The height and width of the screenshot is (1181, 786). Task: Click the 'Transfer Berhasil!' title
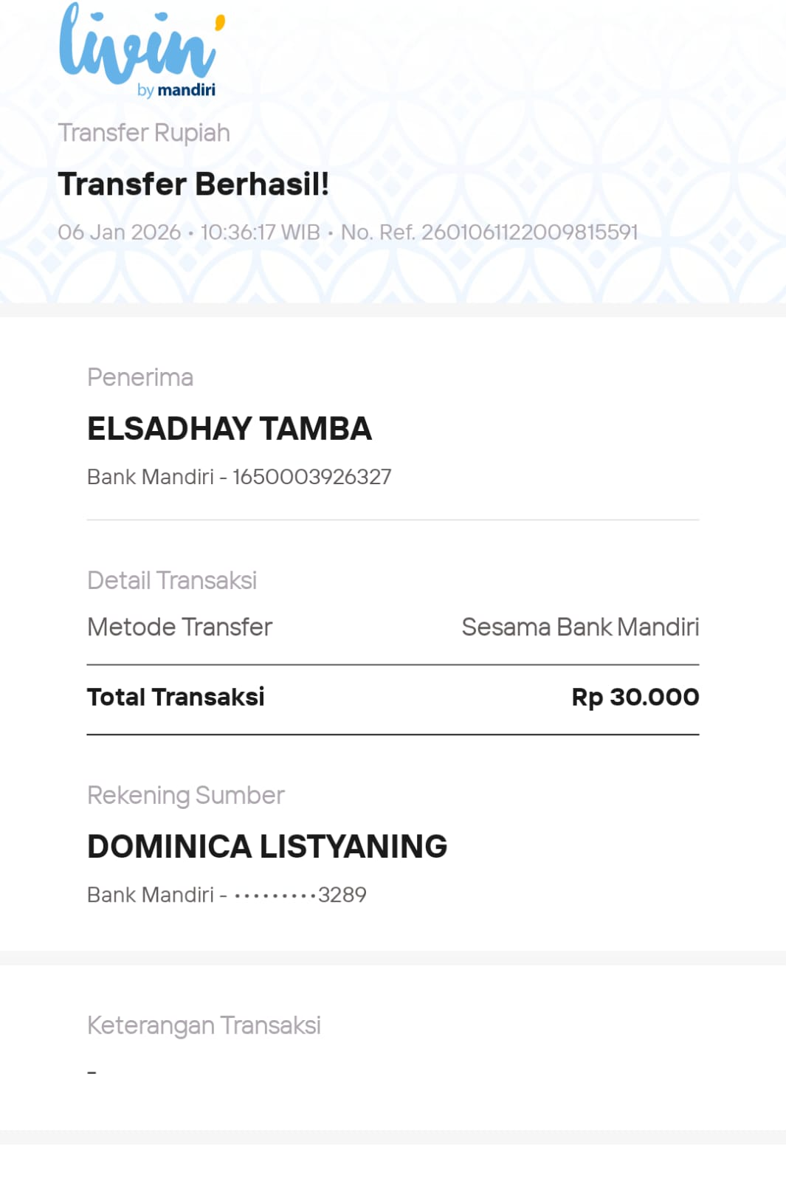point(193,184)
